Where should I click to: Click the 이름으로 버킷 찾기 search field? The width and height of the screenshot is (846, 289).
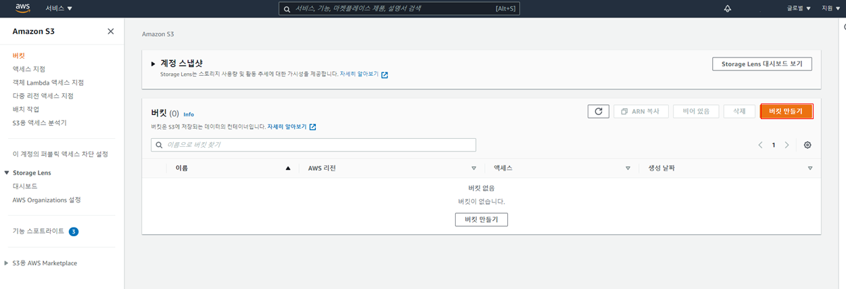click(314, 145)
